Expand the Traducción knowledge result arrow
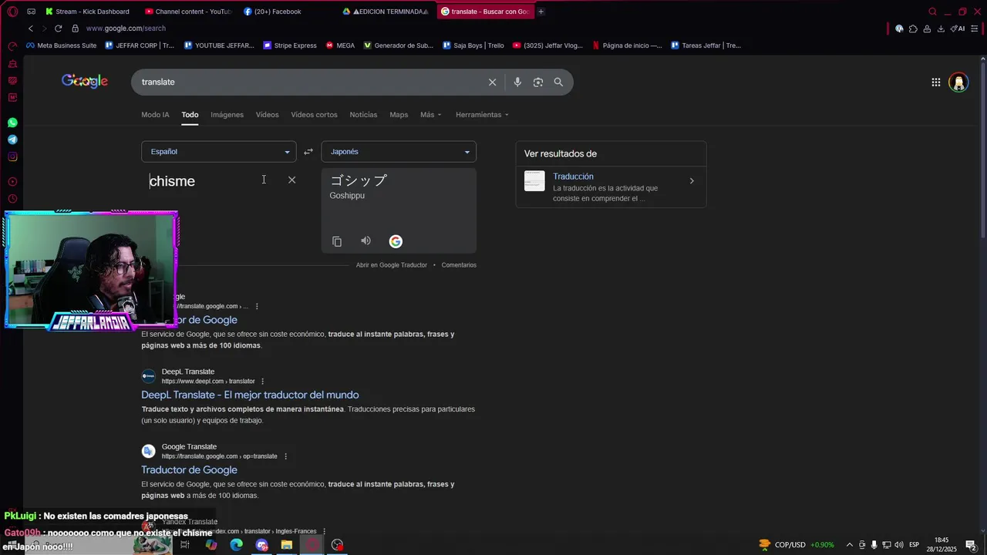The height and width of the screenshot is (555, 987). point(692,181)
